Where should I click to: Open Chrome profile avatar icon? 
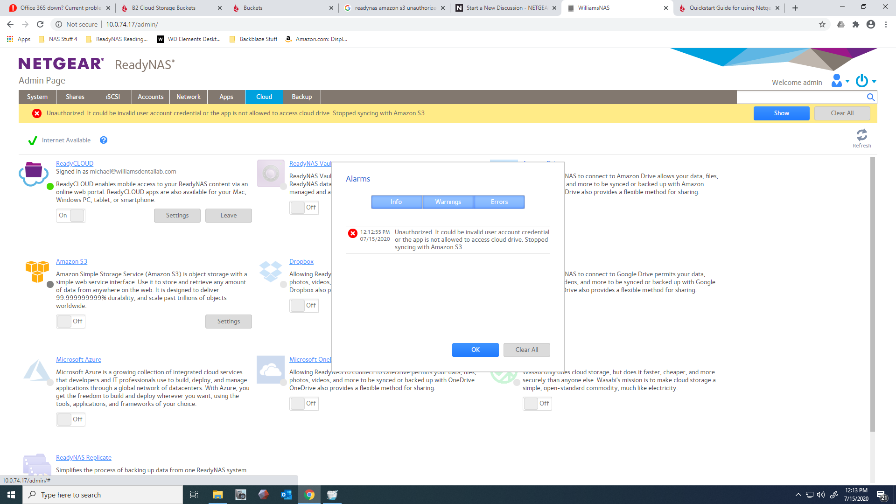pos(871,24)
